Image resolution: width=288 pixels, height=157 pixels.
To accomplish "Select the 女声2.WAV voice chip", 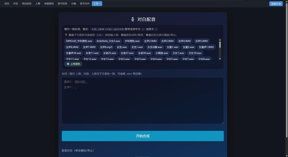I will (x=150, y=41).
